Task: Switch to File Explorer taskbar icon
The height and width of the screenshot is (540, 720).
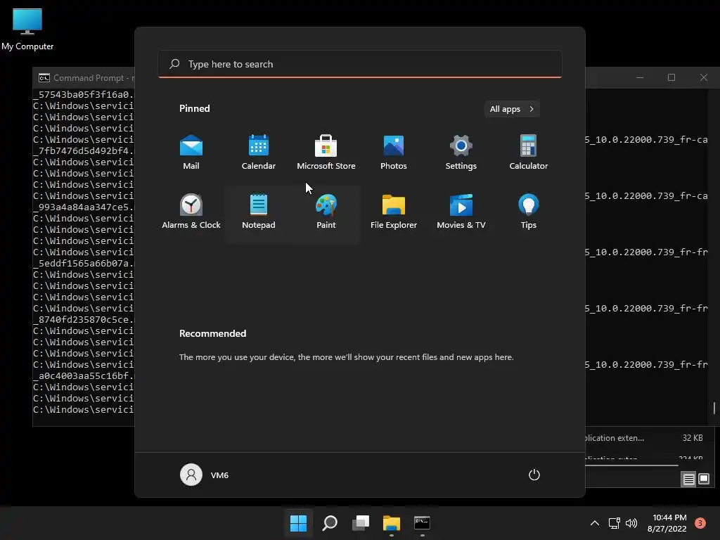Action: pyautogui.click(x=392, y=523)
